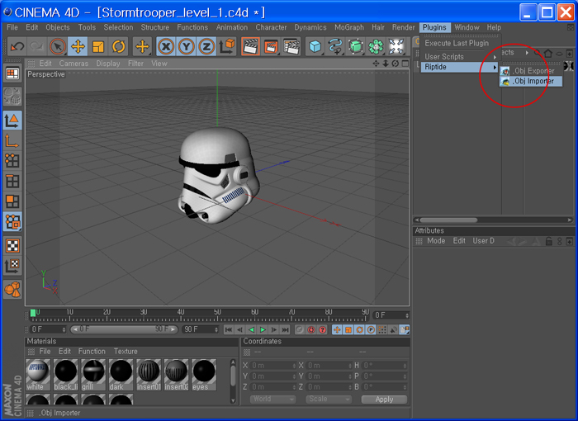
Task: Toggle the X axis lock
Action: tap(166, 47)
